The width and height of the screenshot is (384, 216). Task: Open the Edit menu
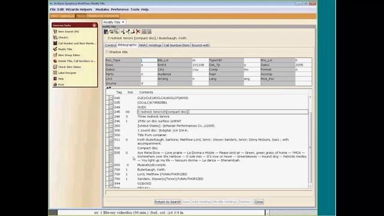pyautogui.click(x=61, y=10)
